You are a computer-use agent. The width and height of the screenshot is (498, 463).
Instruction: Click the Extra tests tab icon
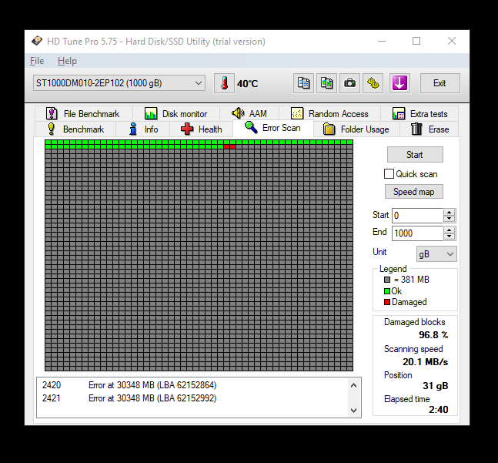(398, 113)
